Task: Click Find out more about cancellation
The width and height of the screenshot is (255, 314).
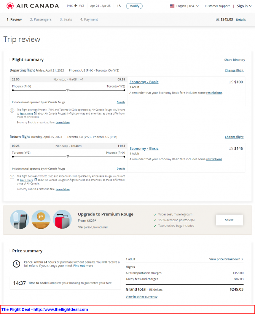Action: coord(83,266)
